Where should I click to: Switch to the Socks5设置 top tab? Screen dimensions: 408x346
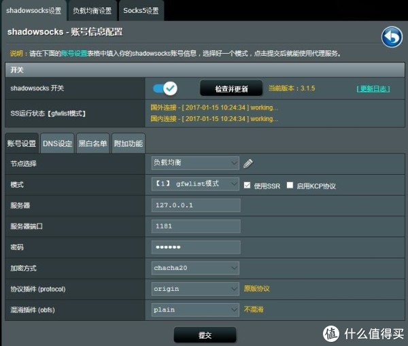141,11
